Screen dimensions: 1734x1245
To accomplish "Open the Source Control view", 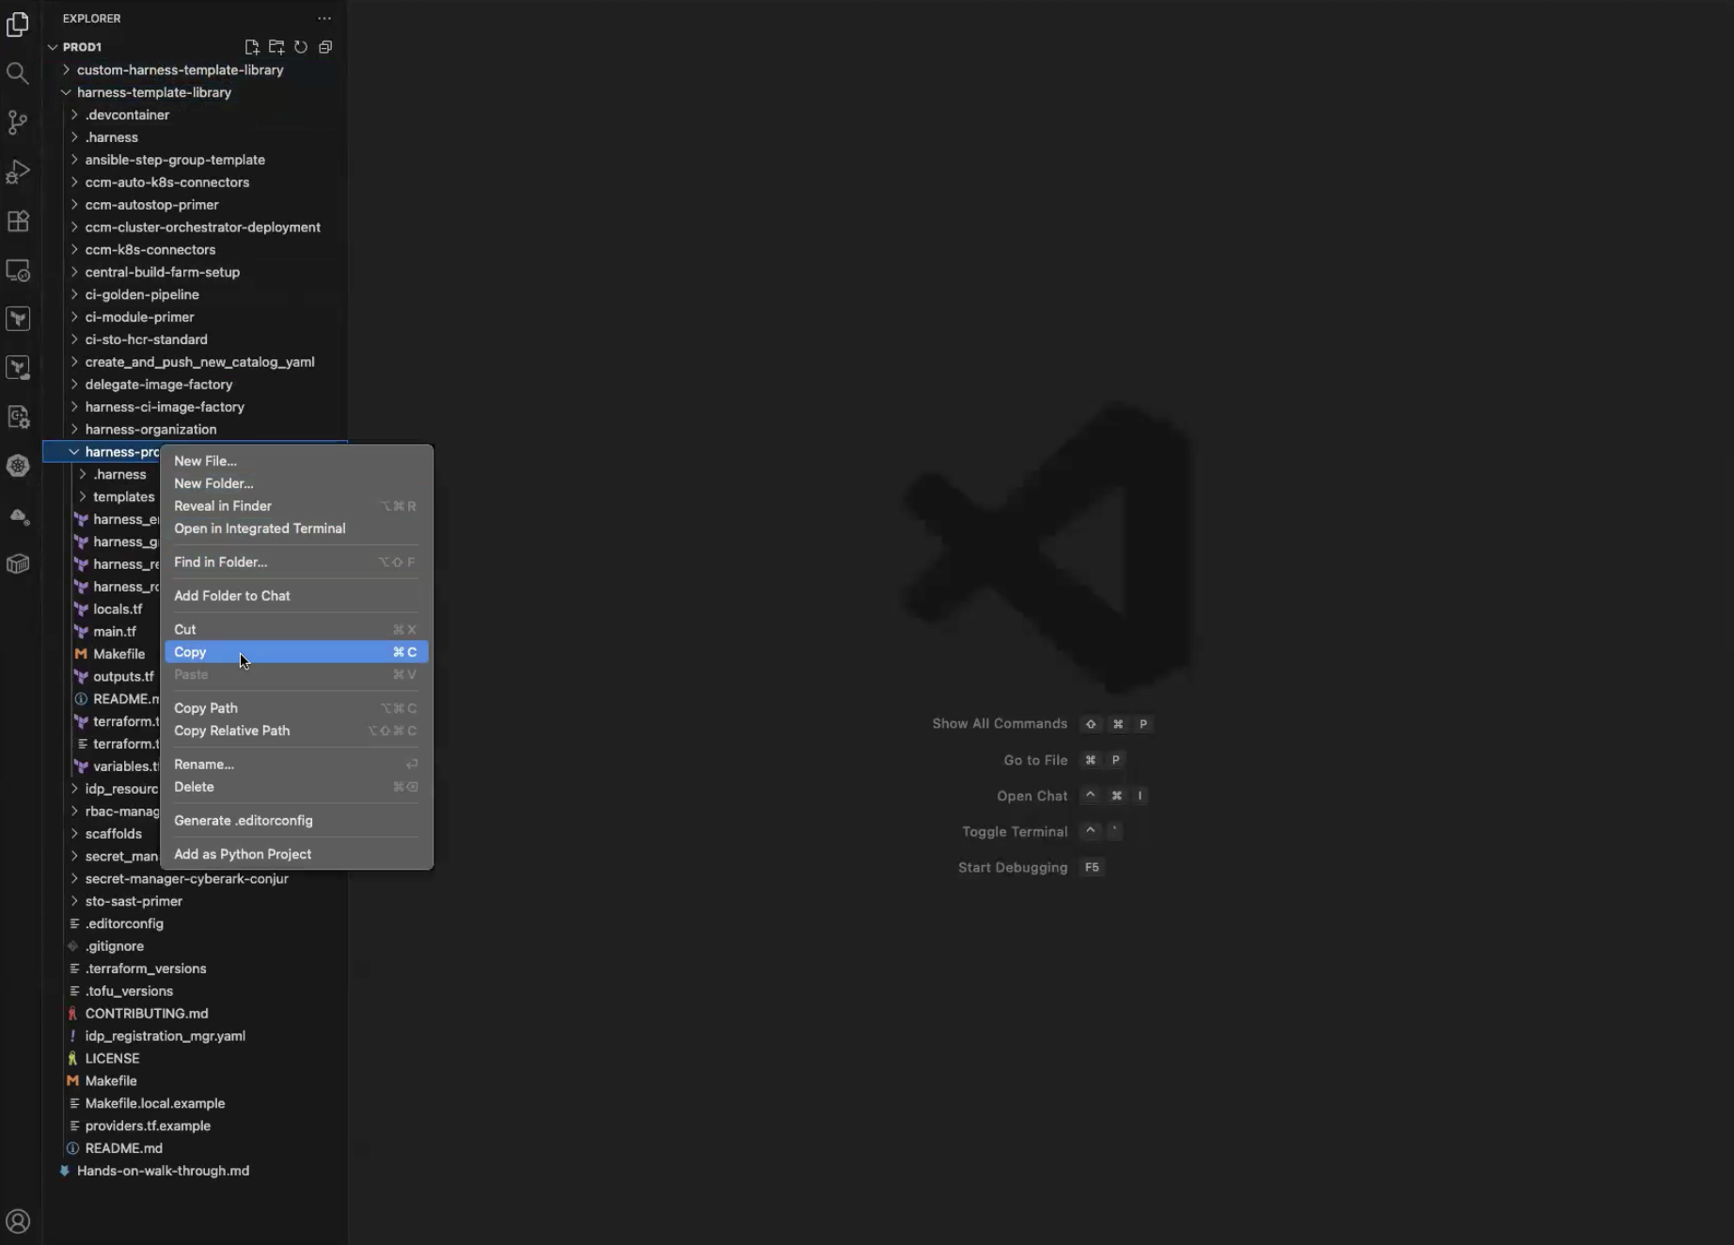I will click(x=18, y=122).
